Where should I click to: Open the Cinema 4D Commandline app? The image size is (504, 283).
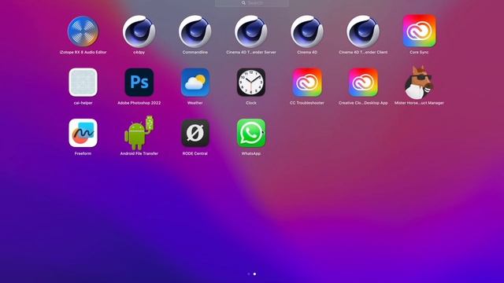point(195,31)
